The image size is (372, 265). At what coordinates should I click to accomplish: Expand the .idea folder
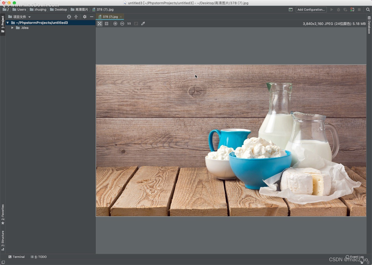12,28
